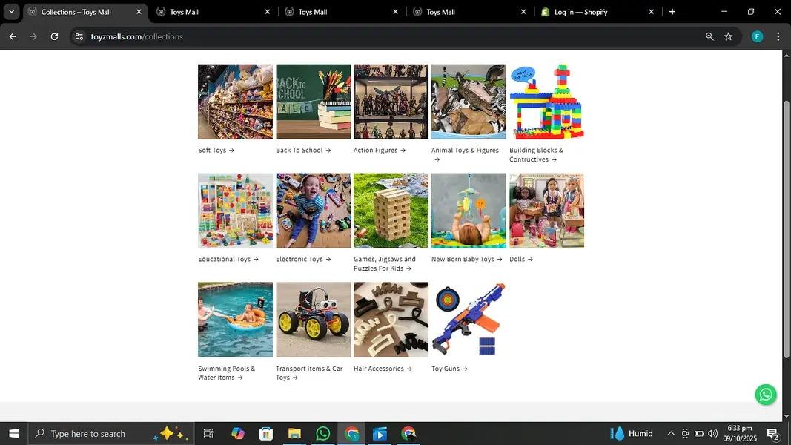This screenshot has width=791, height=445.
Task: View site information icon in address bar
Action: coord(79,36)
